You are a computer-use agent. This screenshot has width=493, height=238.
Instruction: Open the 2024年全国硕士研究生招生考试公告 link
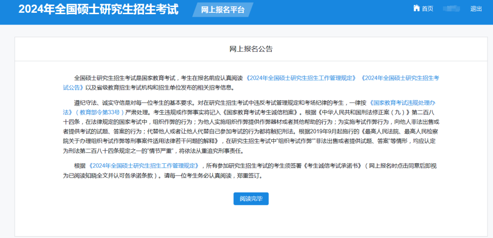click(400, 78)
